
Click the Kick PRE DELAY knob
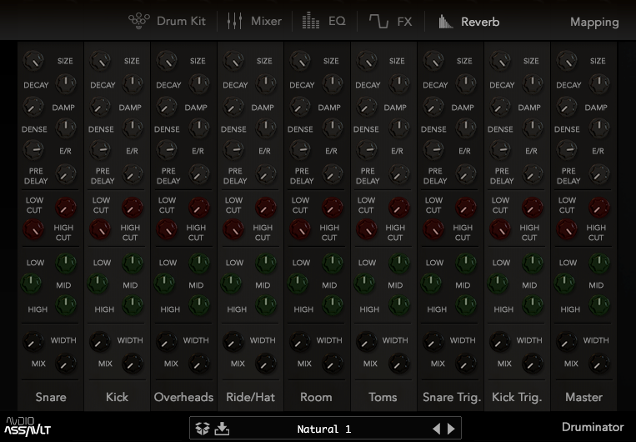point(133,174)
